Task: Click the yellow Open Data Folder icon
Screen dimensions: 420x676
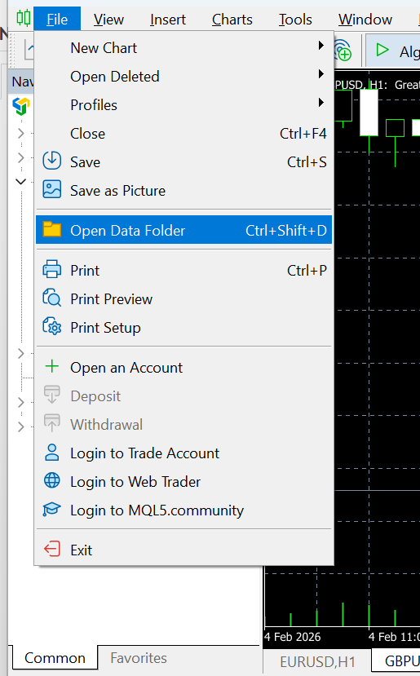Action: coord(51,230)
